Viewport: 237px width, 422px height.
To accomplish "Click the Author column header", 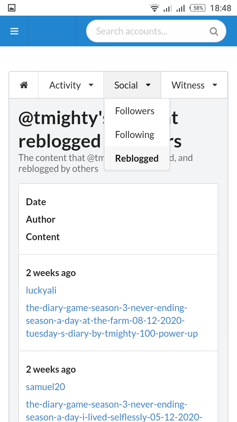I will coord(40,220).
